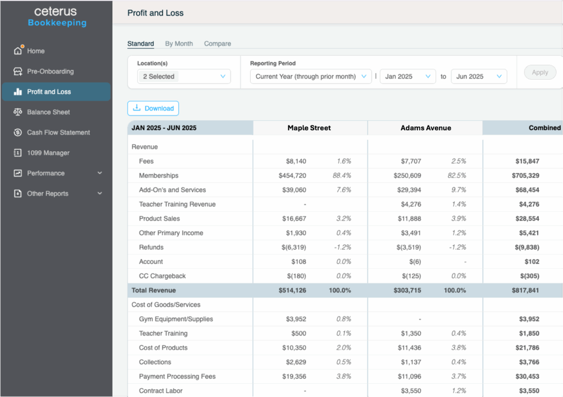
Task: Switch to the By Month tab
Action: coord(179,43)
